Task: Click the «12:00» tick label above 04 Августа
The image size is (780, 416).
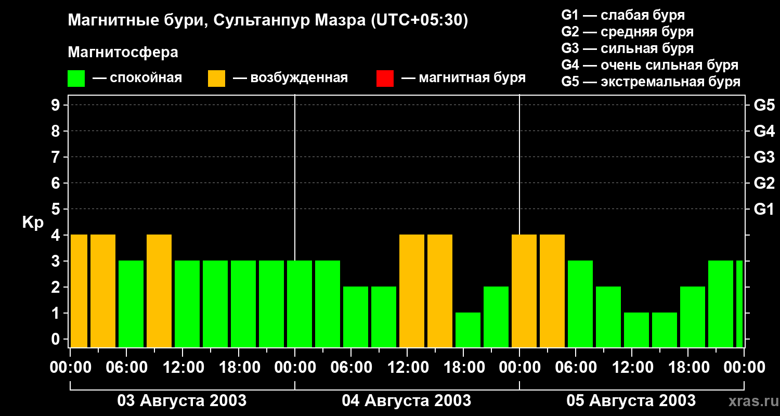Action: pos(407,368)
